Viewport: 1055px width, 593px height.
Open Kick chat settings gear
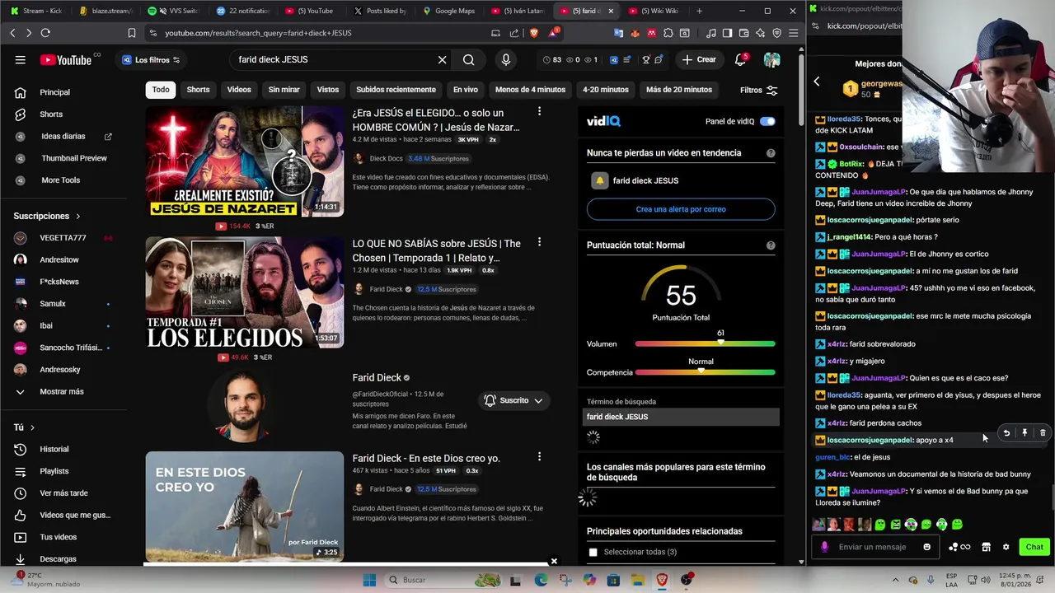[1006, 547]
